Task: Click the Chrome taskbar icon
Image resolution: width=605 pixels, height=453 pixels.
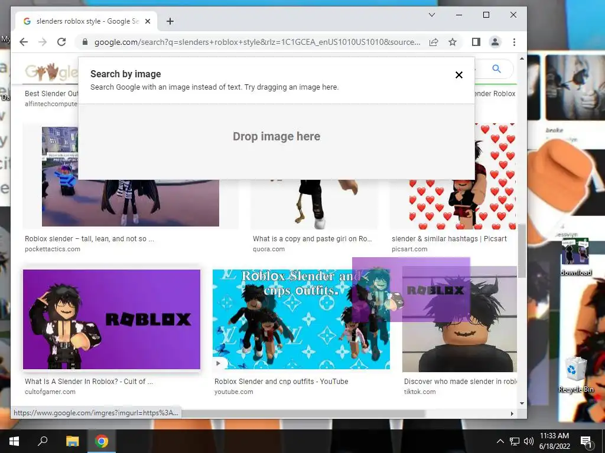Action: tap(102, 441)
